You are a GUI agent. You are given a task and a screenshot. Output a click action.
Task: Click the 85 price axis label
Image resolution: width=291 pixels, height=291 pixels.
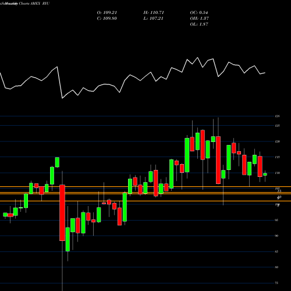(276, 251)
